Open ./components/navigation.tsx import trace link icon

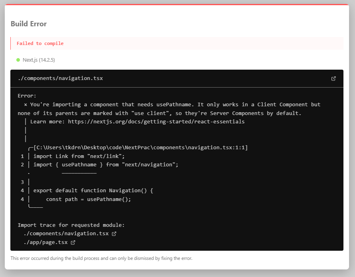click(x=114, y=234)
